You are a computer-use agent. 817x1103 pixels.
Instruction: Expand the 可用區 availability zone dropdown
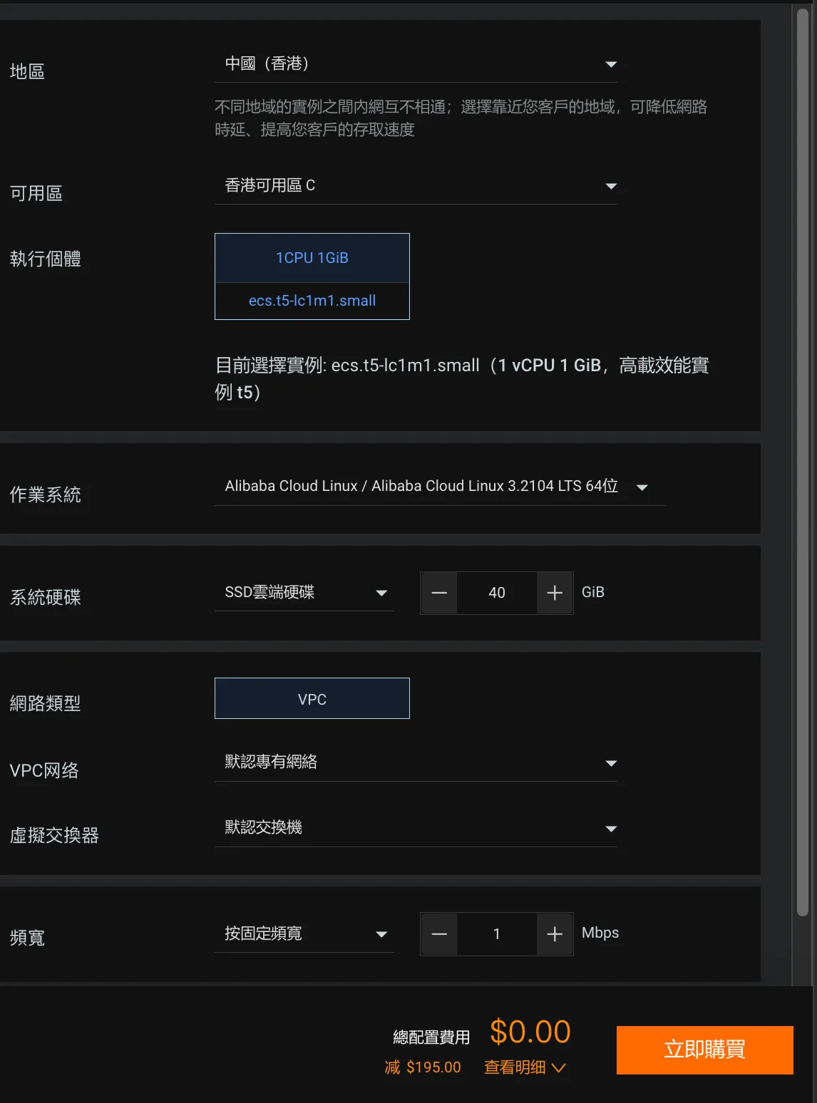click(416, 186)
